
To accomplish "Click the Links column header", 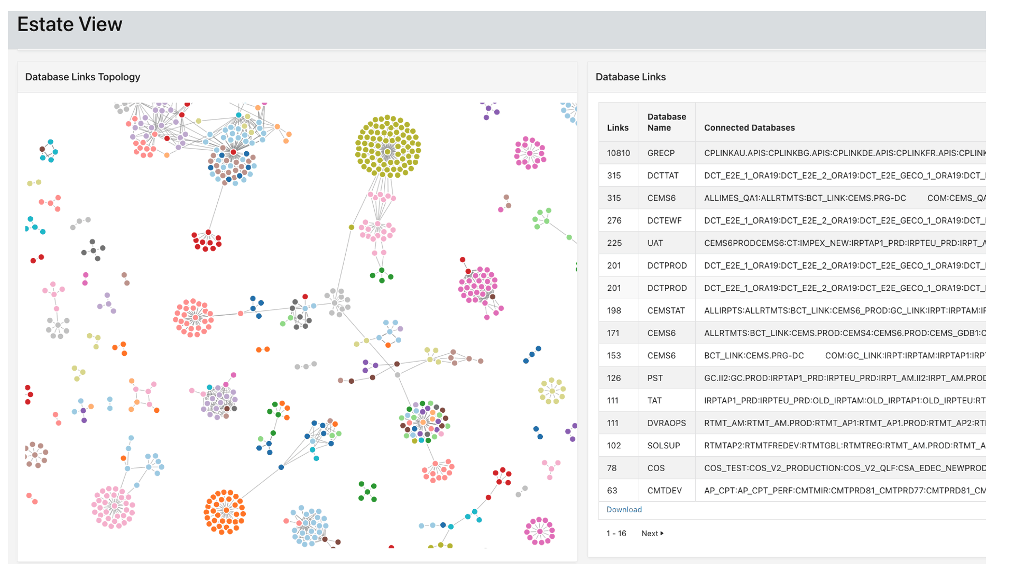I will [x=617, y=127].
